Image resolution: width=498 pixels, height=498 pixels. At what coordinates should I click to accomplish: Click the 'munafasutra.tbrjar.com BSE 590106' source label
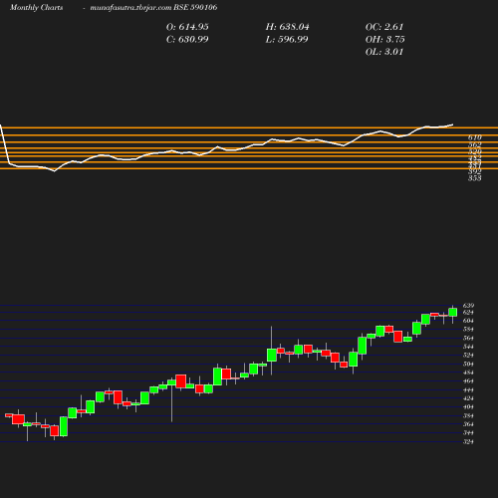153,7
